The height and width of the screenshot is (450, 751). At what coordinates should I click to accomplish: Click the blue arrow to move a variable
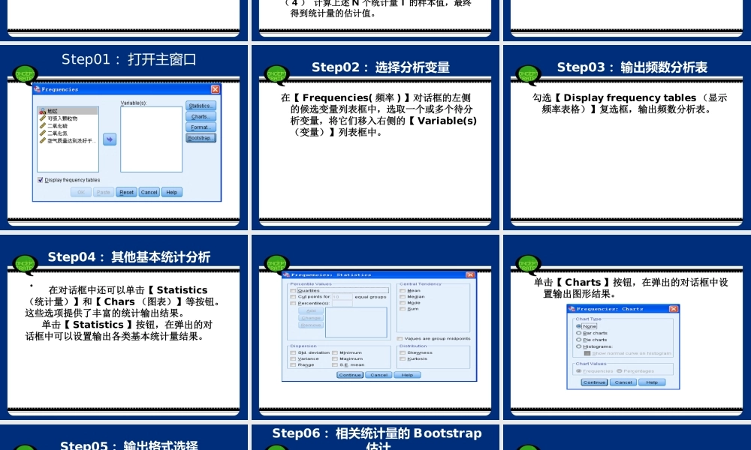[109, 139]
